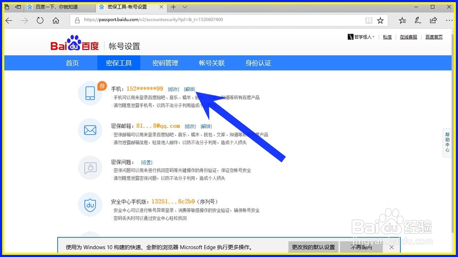Dismiss the Edge default-browser notification

pyautogui.click(x=392, y=247)
